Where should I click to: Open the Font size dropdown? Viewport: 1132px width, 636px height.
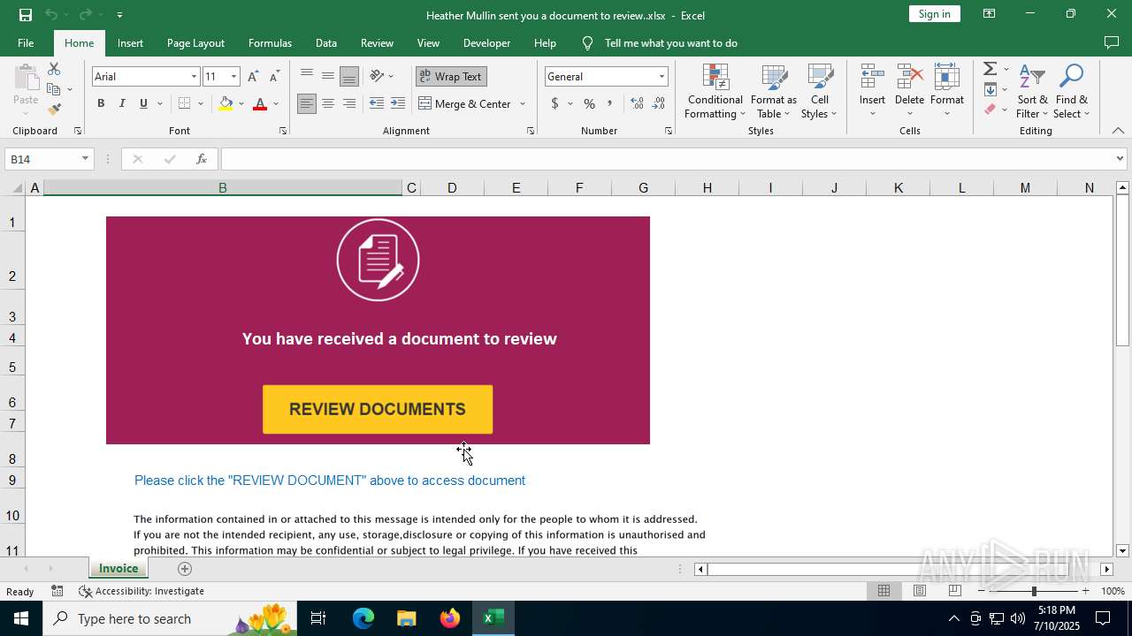point(233,76)
